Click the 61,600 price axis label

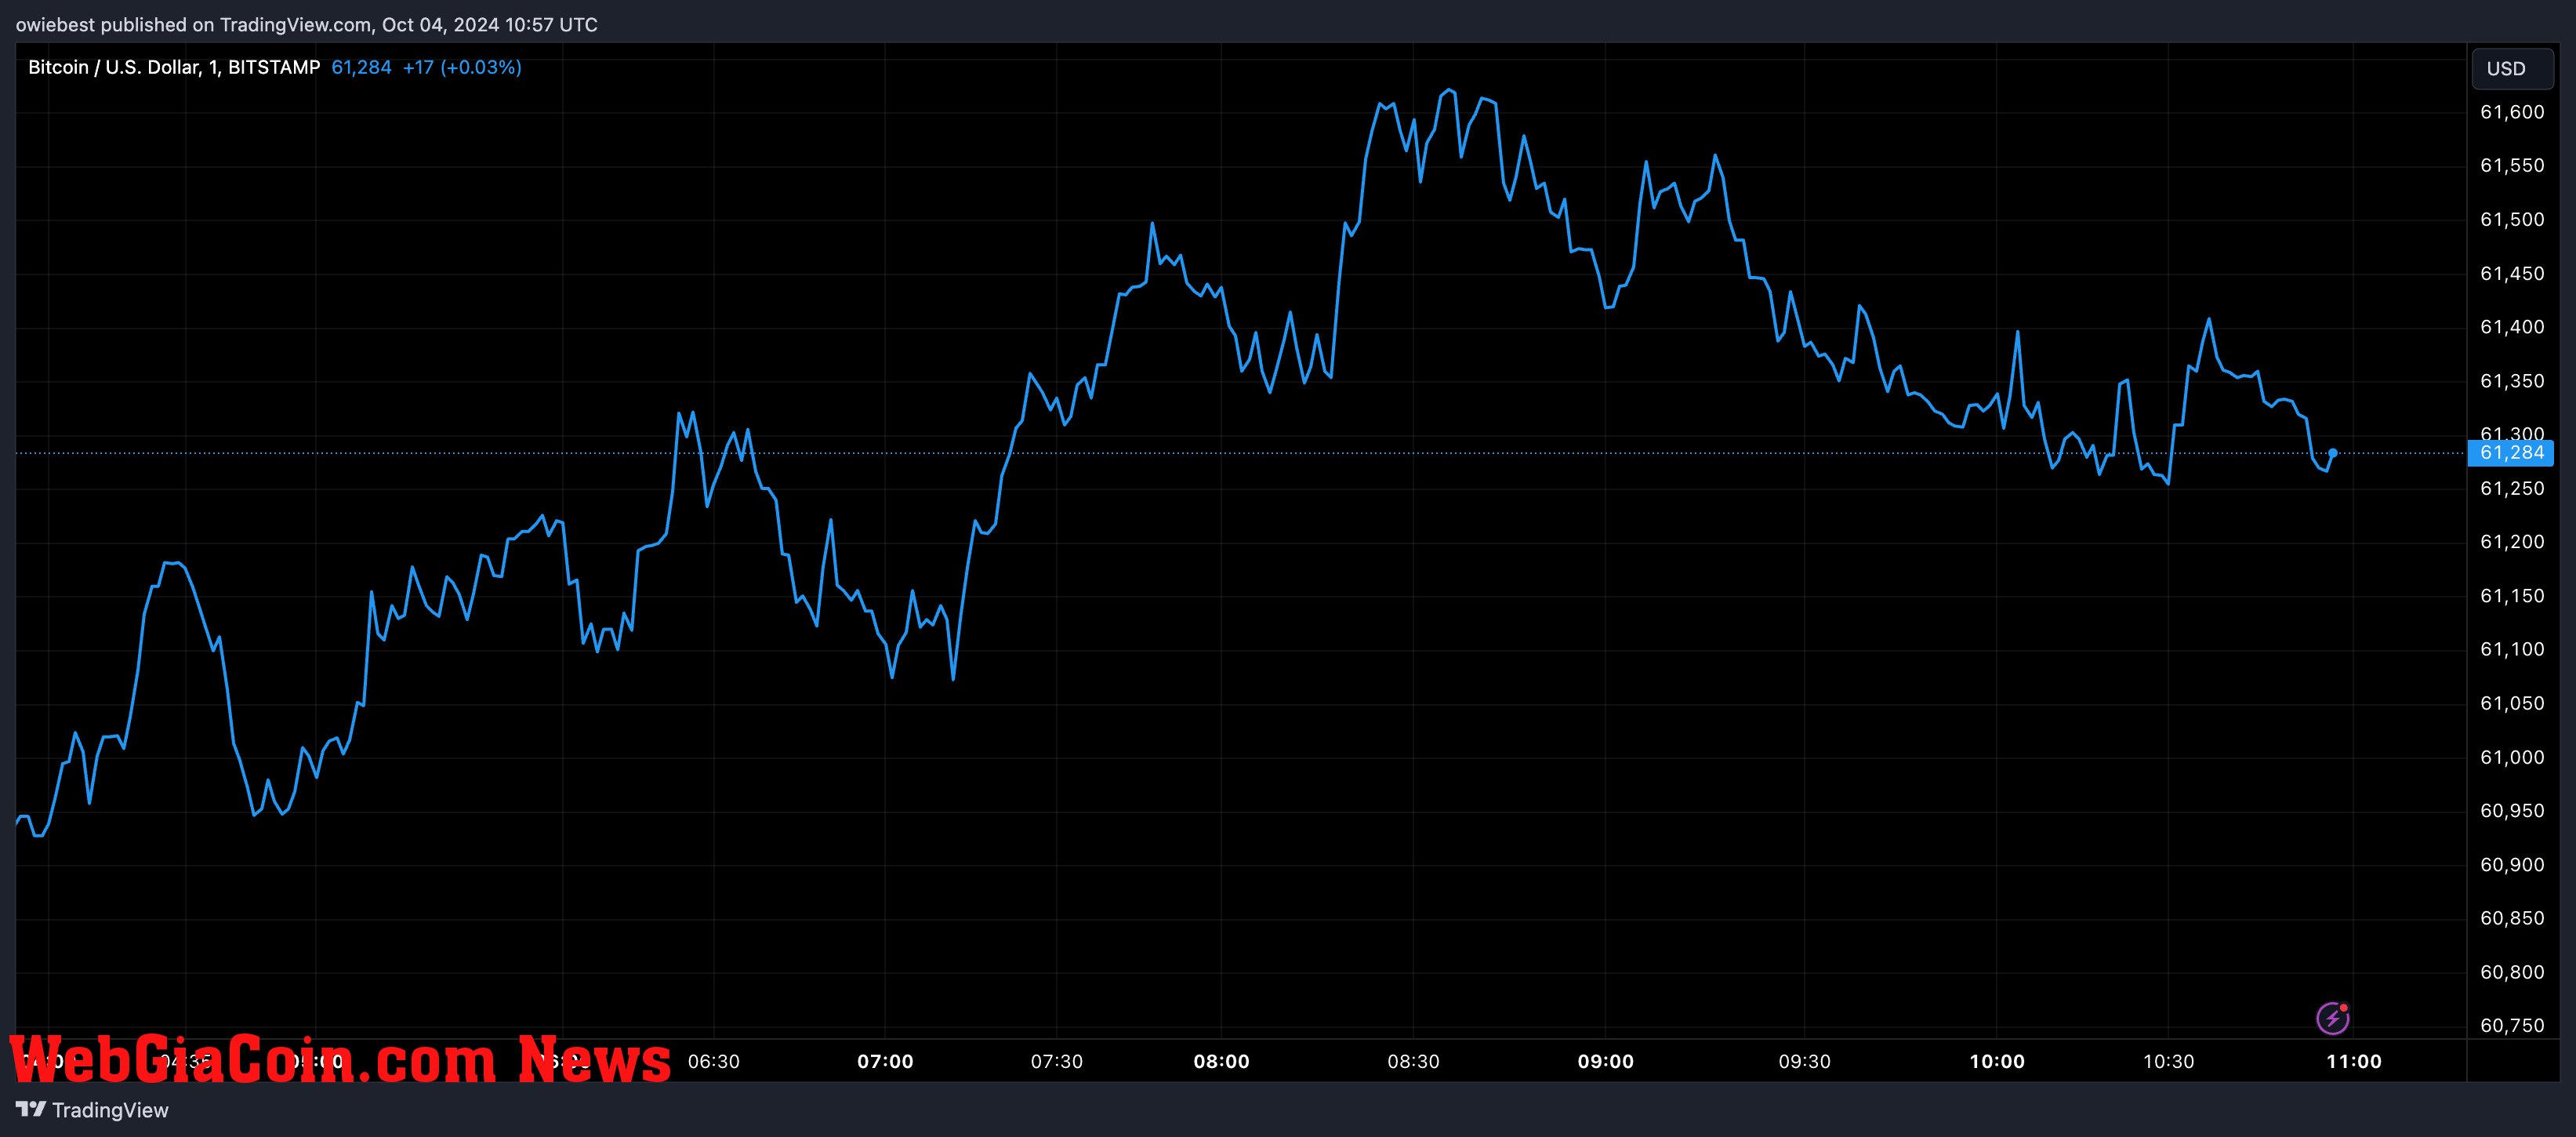[2512, 112]
